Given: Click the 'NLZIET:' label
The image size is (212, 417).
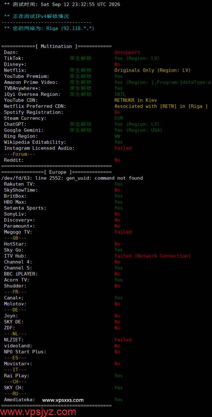Looking at the screenshot, I should (14, 340).
